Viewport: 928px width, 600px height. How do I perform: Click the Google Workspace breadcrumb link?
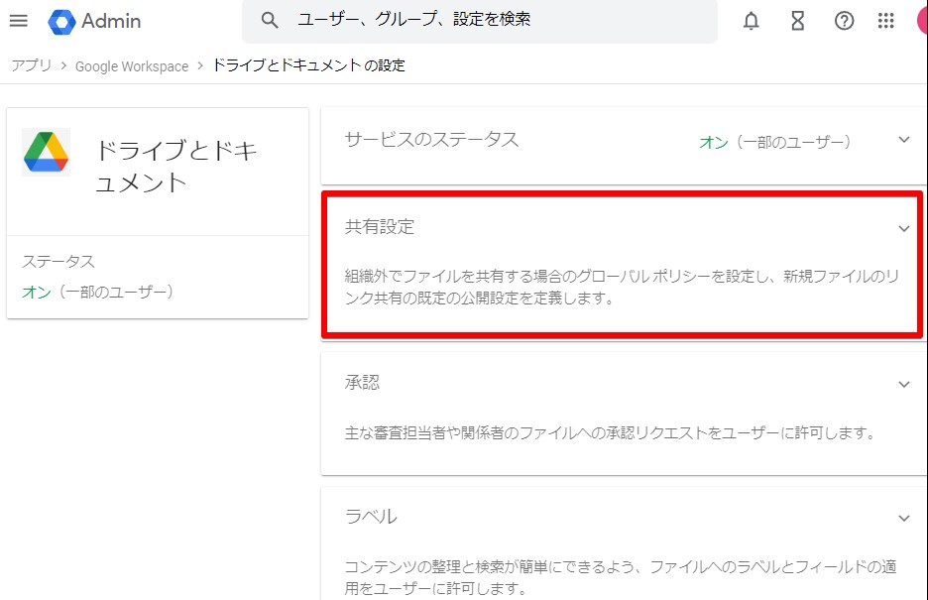click(132, 65)
